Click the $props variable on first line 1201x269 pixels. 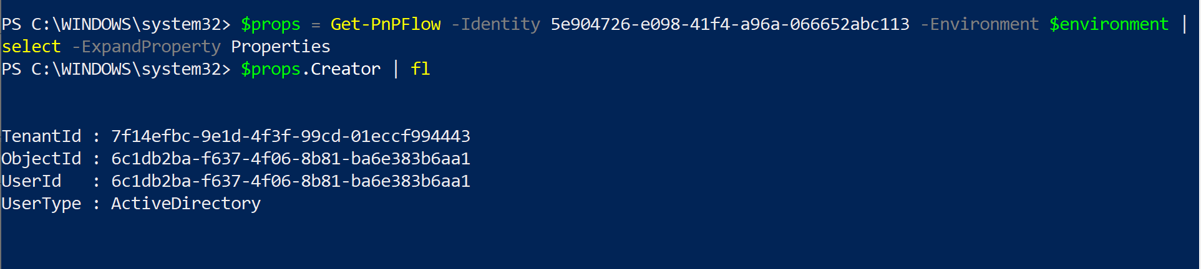[x=271, y=25]
